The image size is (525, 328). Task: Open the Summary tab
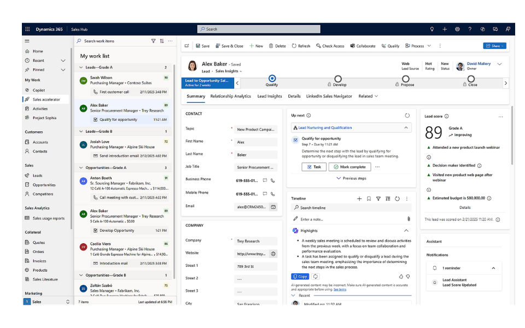(x=196, y=96)
